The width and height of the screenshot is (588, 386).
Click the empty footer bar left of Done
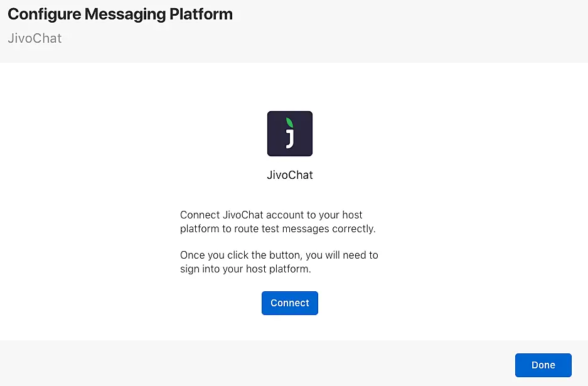point(251,365)
